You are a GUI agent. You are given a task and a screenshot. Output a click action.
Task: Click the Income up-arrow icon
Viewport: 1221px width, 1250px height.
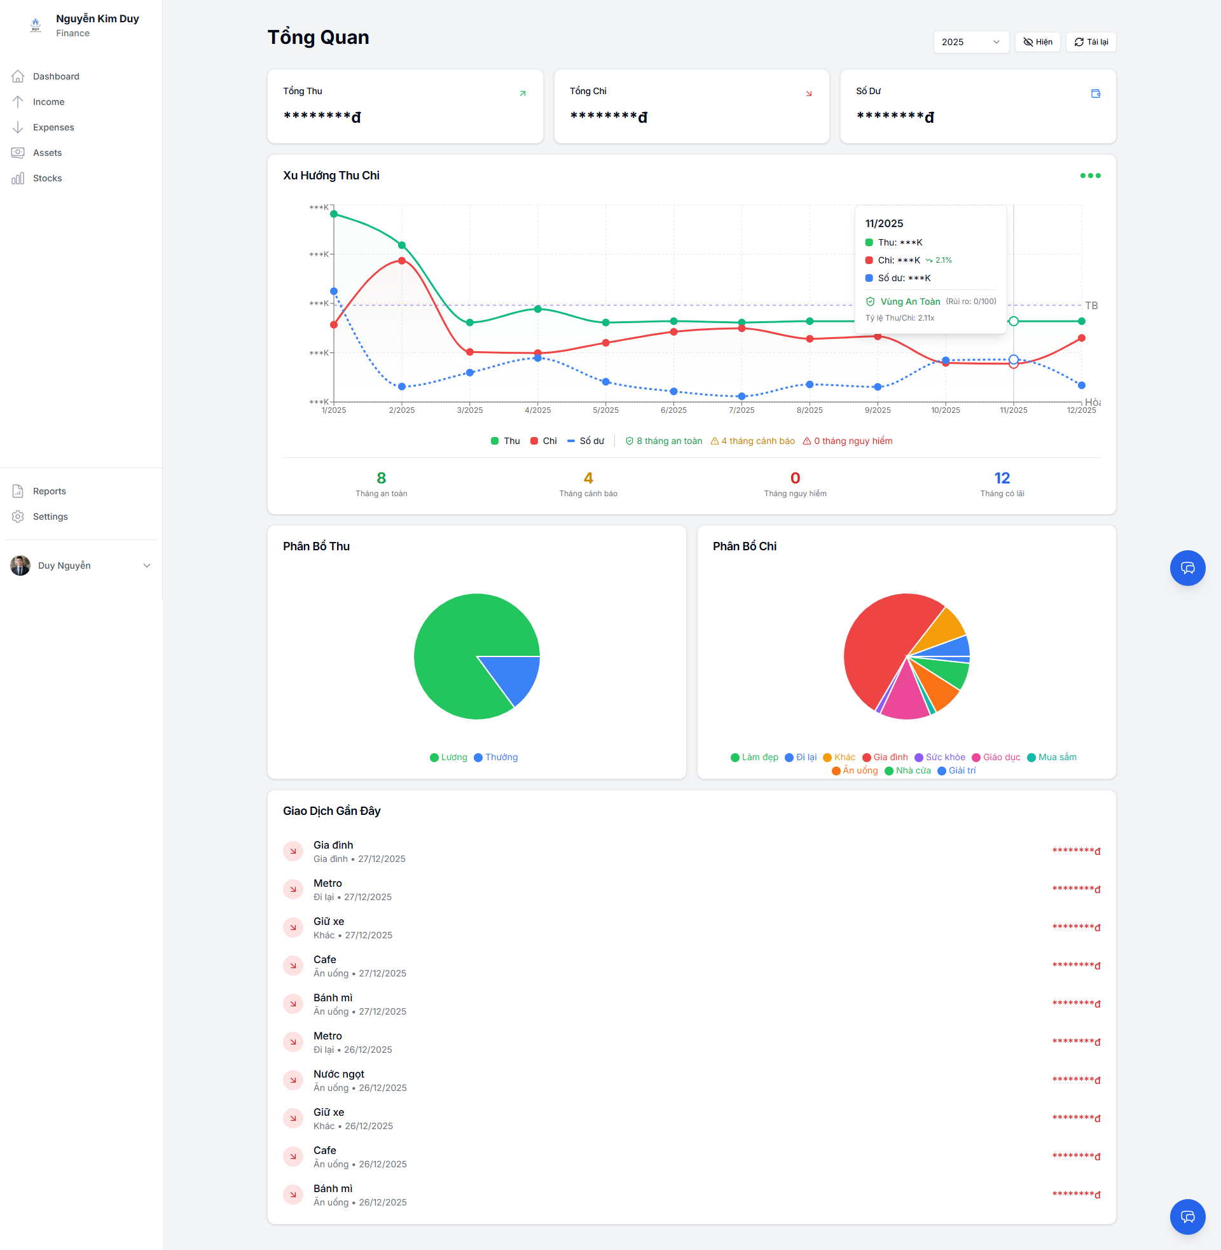click(18, 102)
